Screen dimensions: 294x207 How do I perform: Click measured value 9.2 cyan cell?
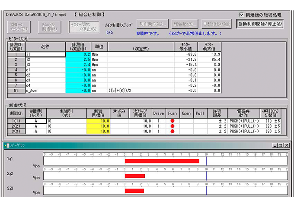78,54
